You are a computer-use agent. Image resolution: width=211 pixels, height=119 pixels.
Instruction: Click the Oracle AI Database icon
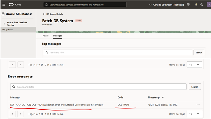click(3, 14)
